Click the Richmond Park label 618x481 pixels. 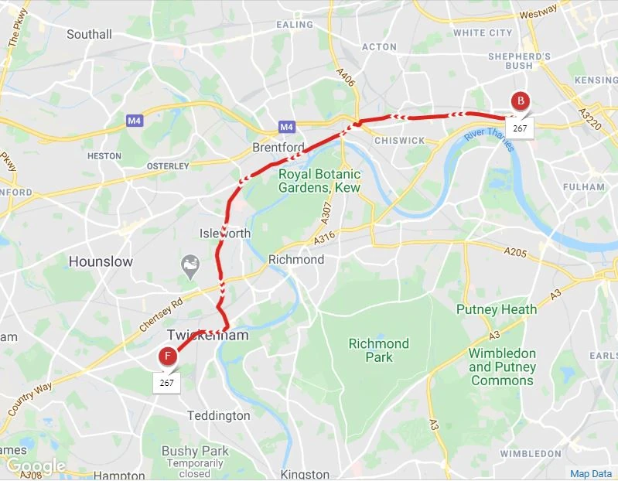[379, 350]
